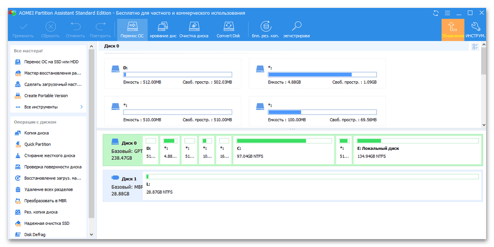Select the D: partition card with 512.00MB capacity
The image size is (494, 247).
172,73
